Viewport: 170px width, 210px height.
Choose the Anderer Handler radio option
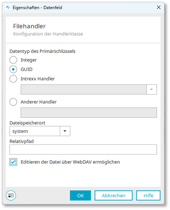tap(13, 102)
